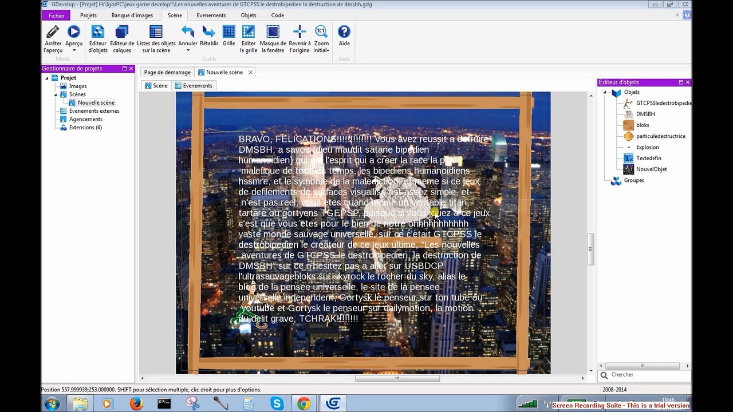Select Agencements in the project tree
This screenshot has width=733, height=412.
click(86, 120)
